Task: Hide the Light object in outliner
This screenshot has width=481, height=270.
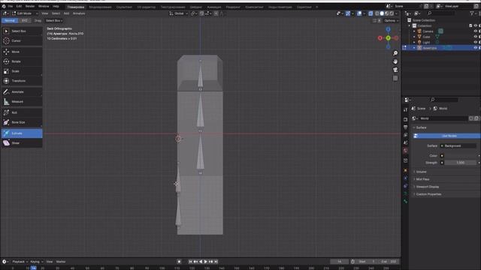Action: [x=475, y=42]
